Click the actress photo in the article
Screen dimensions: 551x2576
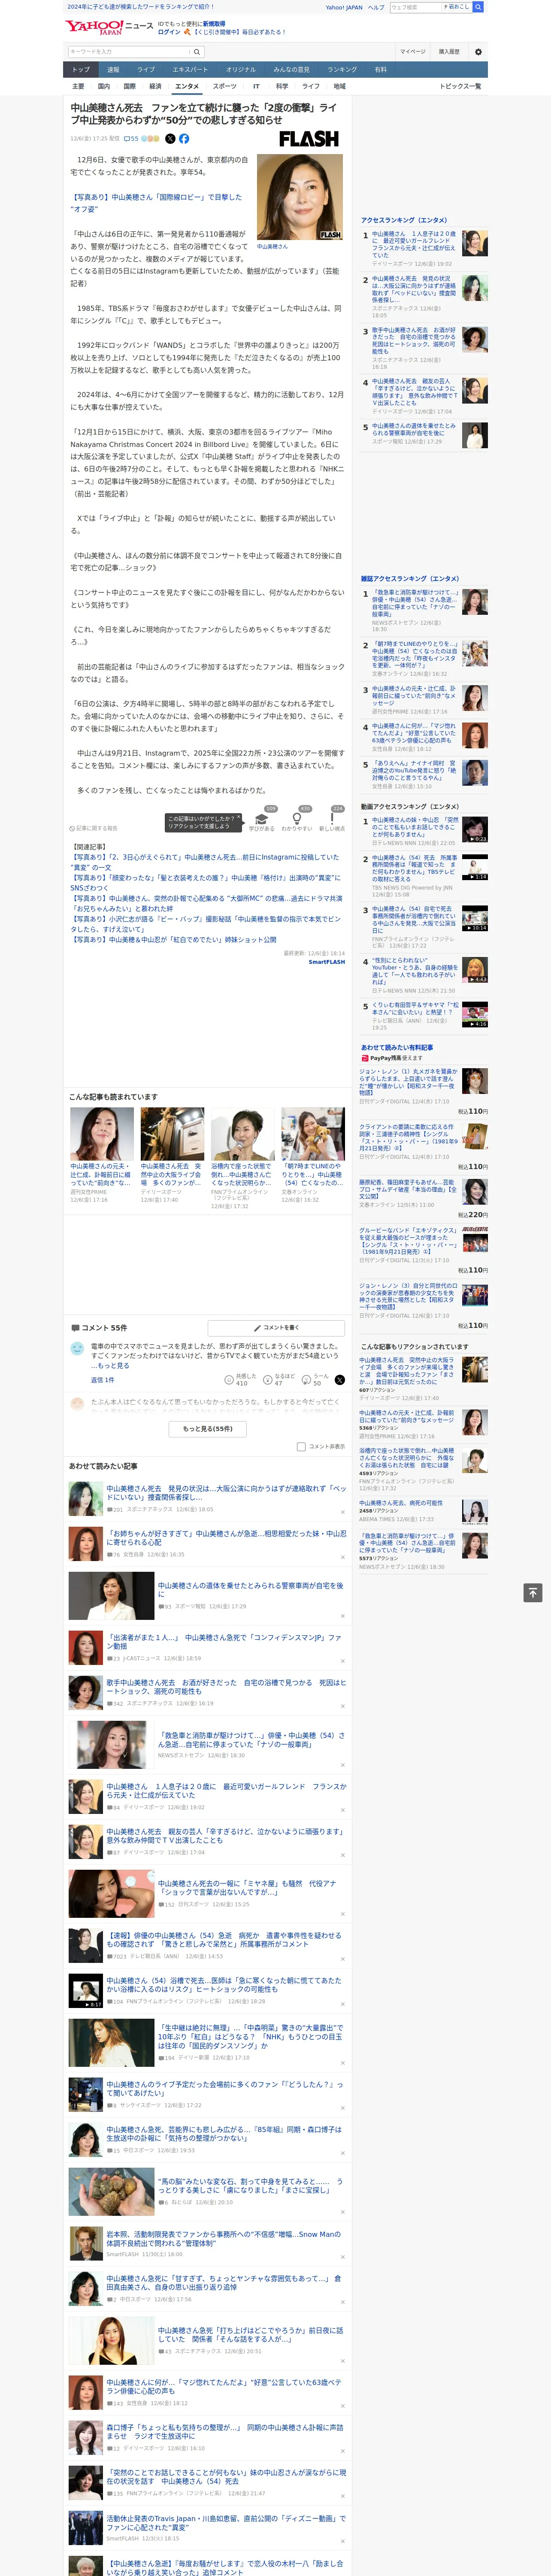pyautogui.click(x=300, y=197)
